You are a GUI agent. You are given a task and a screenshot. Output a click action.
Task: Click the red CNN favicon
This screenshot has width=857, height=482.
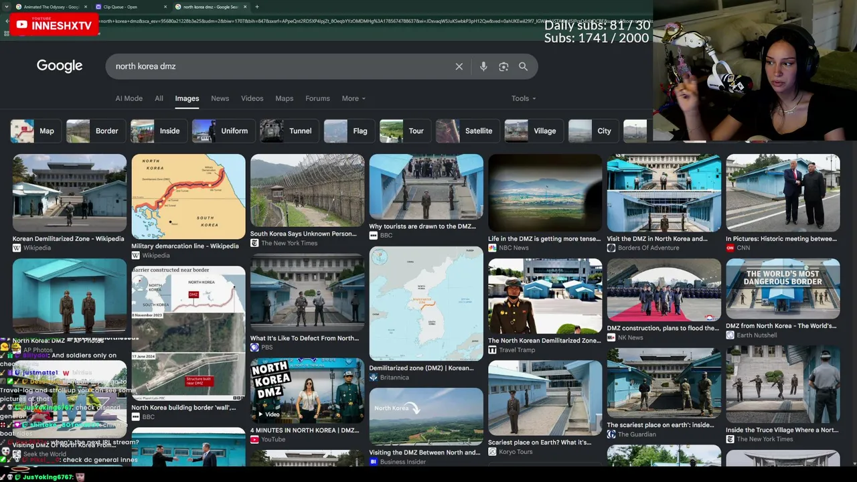point(730,248)
